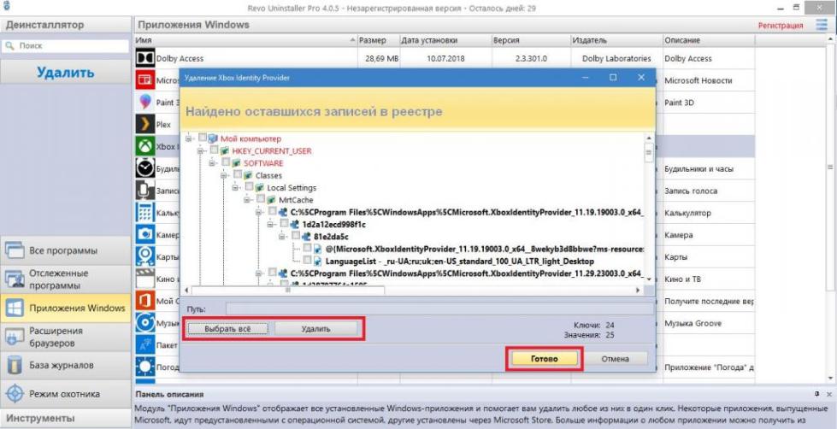Click the Paint 3D app icon
Viewport: 837px width, 429px height.
(144, 102)
